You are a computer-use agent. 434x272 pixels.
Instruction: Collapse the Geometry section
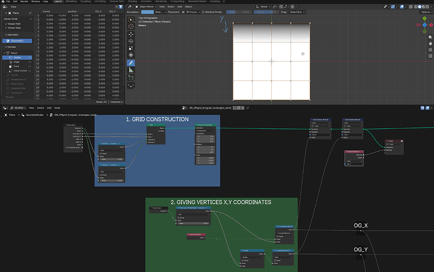[11, 35]
